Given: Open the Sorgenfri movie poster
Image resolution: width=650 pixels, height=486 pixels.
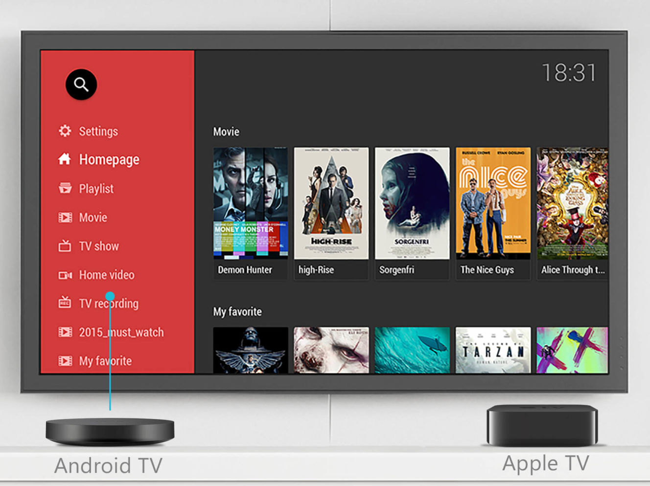Looking at the screenshot, I should tap(412, 203).
